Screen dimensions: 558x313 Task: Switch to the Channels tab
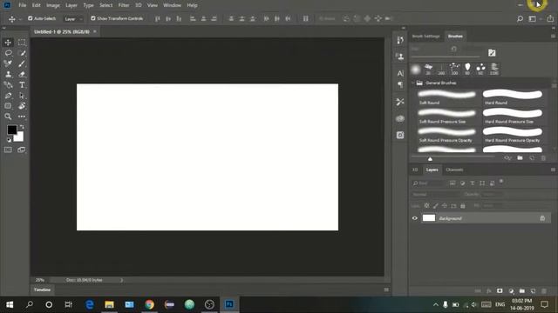(454, 170)
